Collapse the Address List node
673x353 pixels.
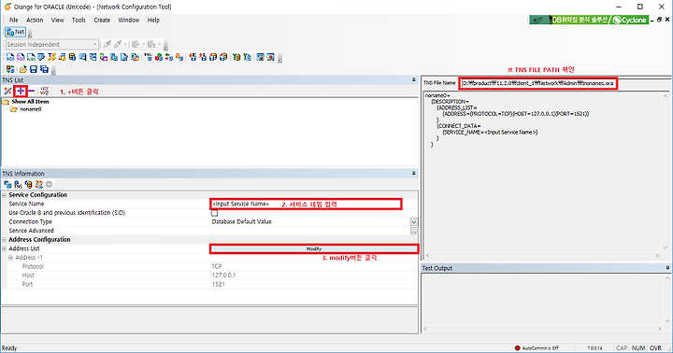tap(5, 248)
